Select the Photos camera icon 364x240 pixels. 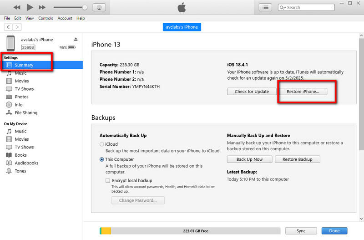point(9,97)
